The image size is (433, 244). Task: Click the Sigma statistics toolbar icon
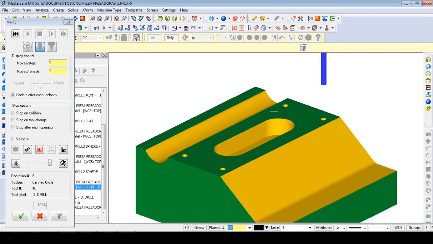coord(325,18)
